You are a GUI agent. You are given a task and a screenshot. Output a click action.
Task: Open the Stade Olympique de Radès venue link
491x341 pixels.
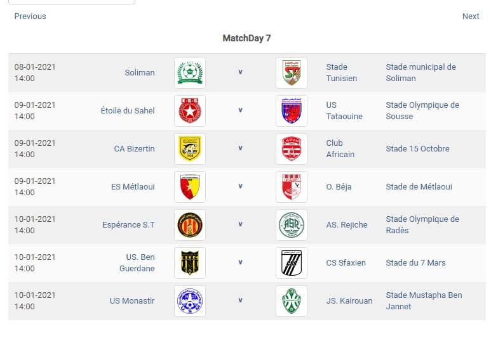coord(422,225)
